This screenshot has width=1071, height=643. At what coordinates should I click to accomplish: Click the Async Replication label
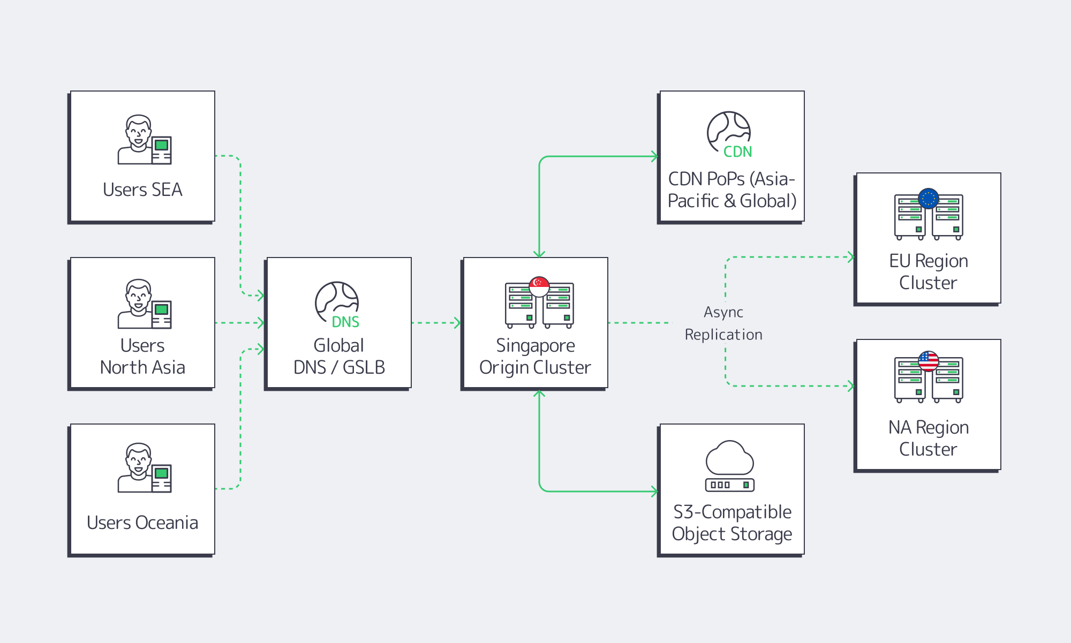pyautogui.click(x=723, y=323)
